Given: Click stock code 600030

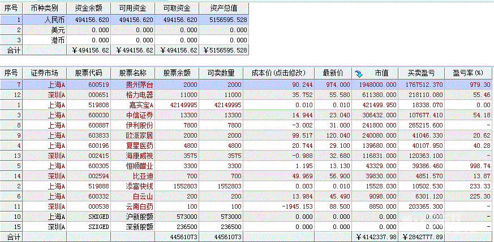Looking at the screenshot, I should coord(98,115).
